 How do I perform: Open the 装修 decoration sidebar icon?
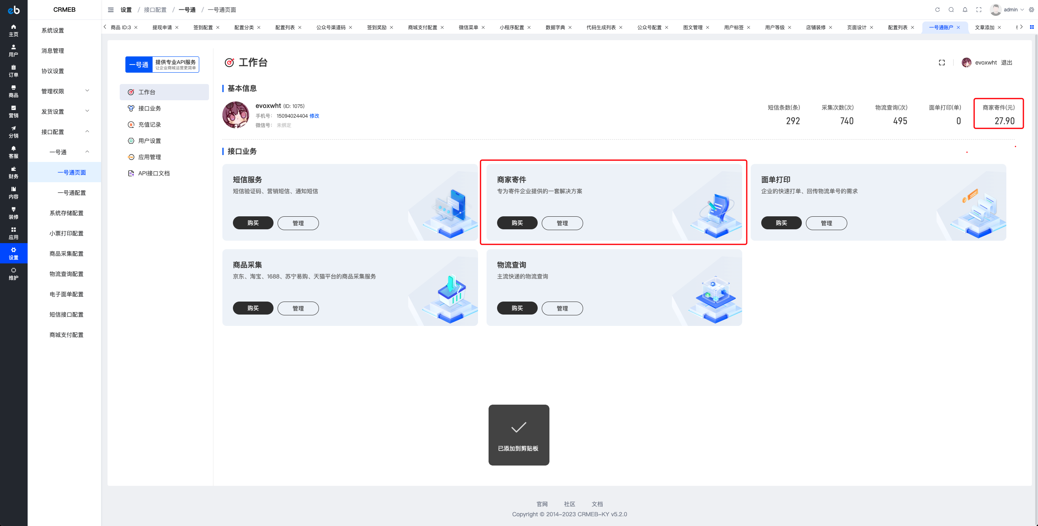pos(13,213)
